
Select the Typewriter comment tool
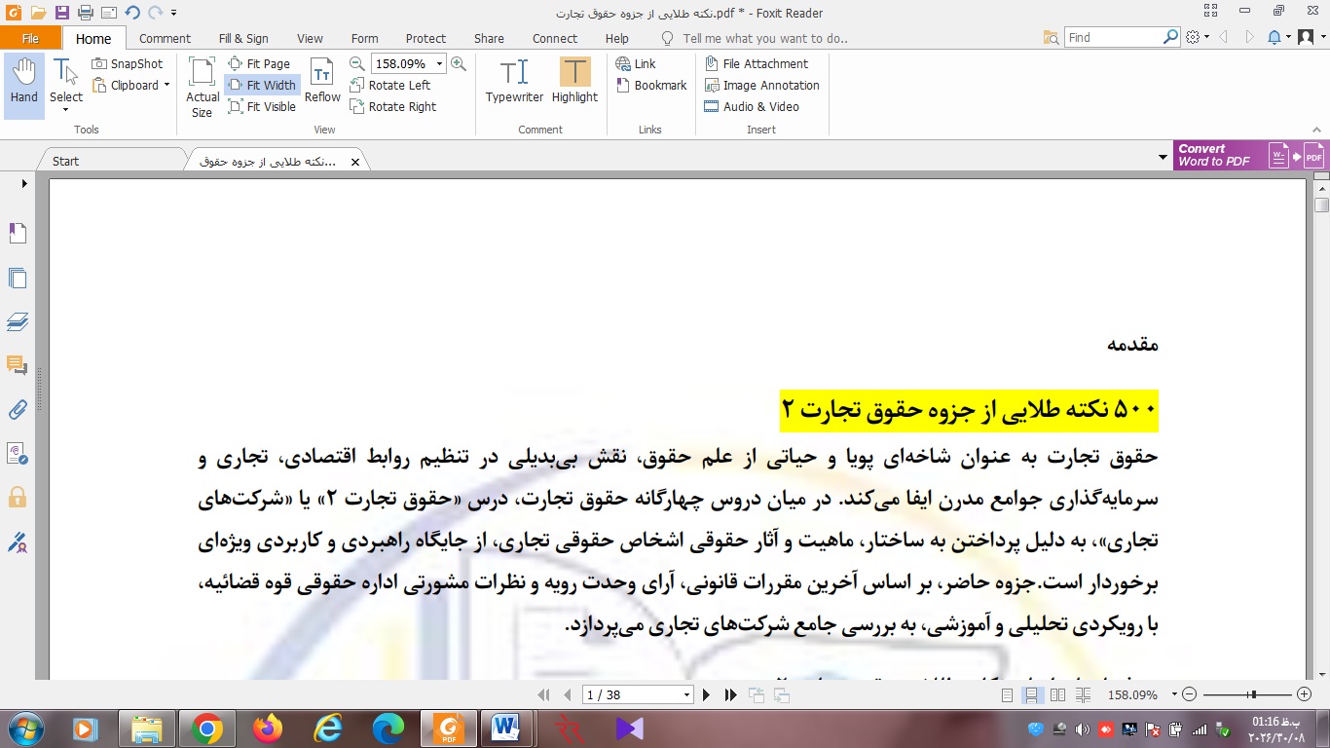(514, 81)
